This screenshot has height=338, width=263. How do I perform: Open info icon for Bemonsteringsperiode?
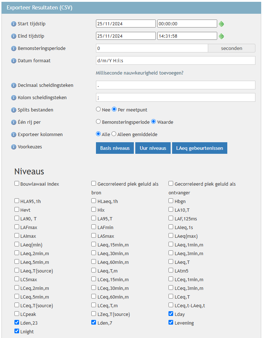coord(14,48)
